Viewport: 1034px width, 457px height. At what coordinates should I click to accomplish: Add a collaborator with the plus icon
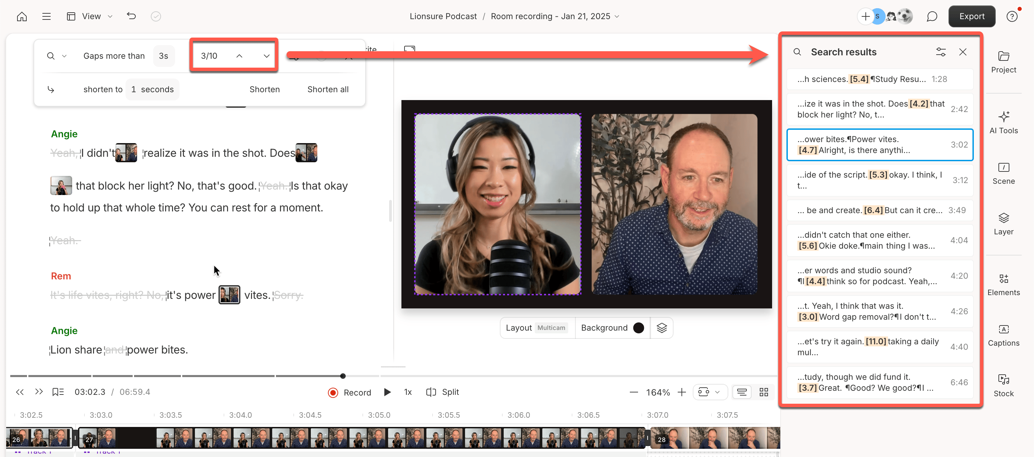coord(865,16)
